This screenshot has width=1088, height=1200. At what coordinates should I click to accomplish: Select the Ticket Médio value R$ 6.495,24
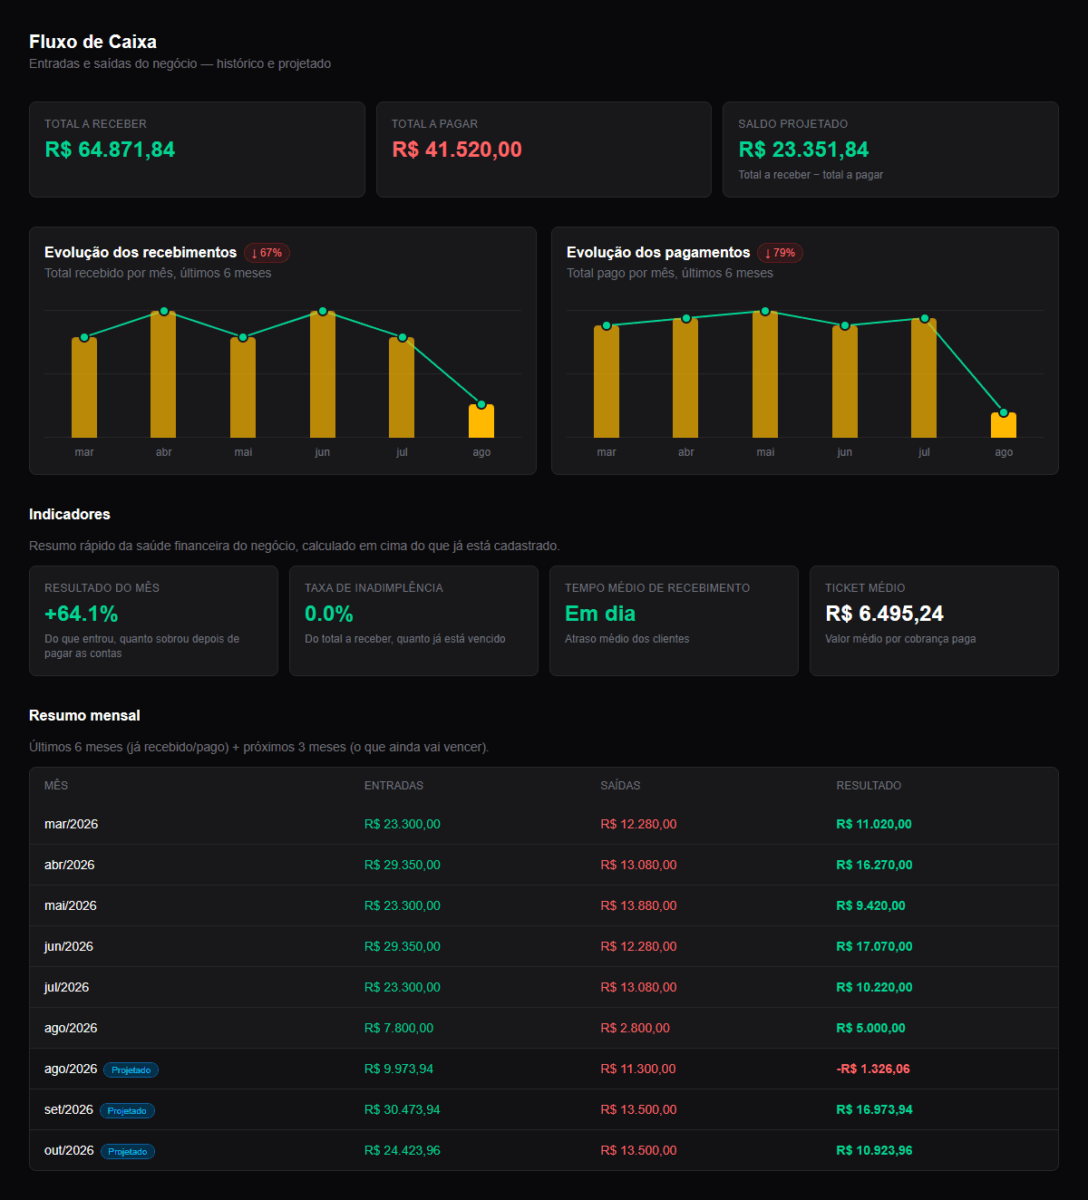(x=884, y=614)
